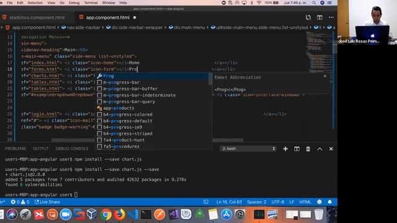The width and height of the screenshot is (397, 223).
Task: Split the editor to the right
Action: point(319,17)
